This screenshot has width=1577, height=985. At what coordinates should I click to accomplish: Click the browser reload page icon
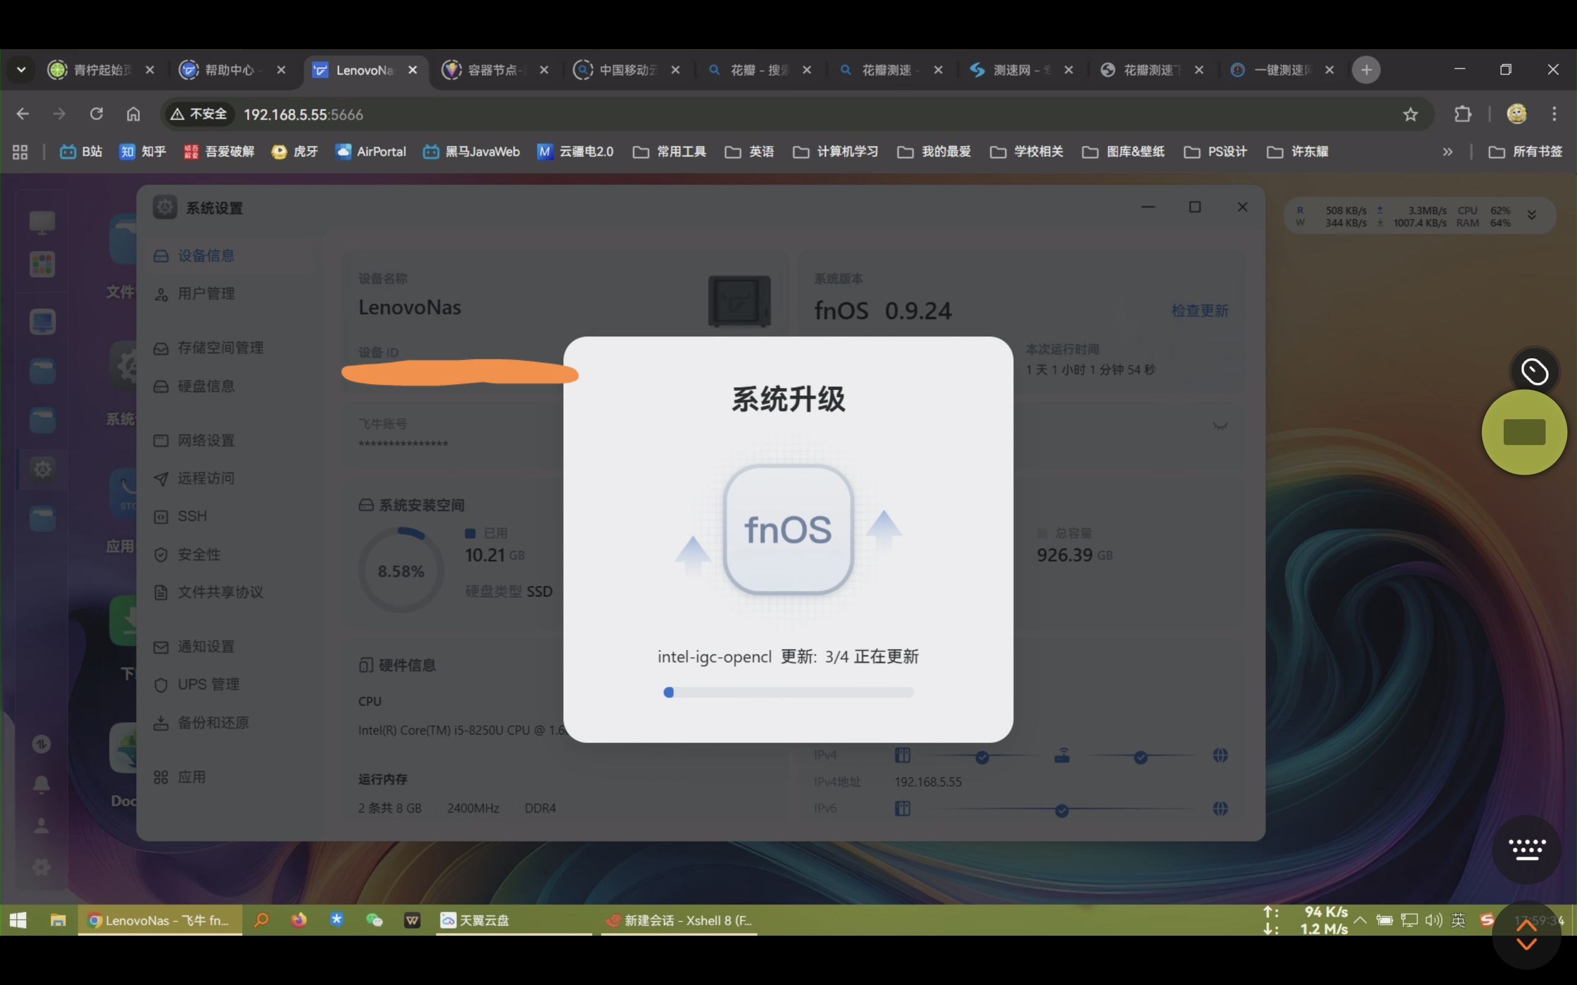point(97,114)
